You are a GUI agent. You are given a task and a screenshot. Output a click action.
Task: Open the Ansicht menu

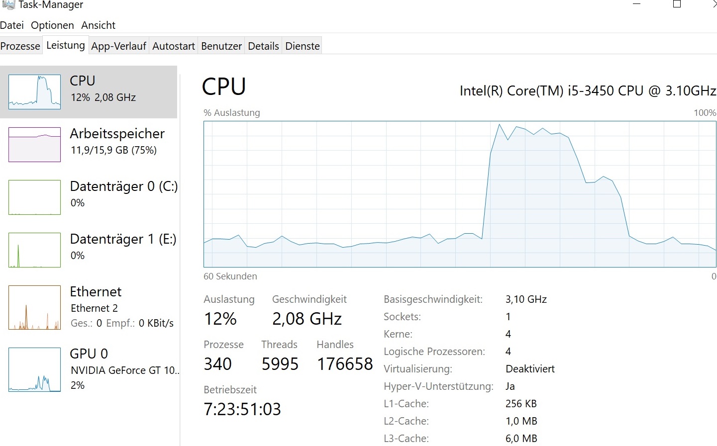tap(99, 25)
